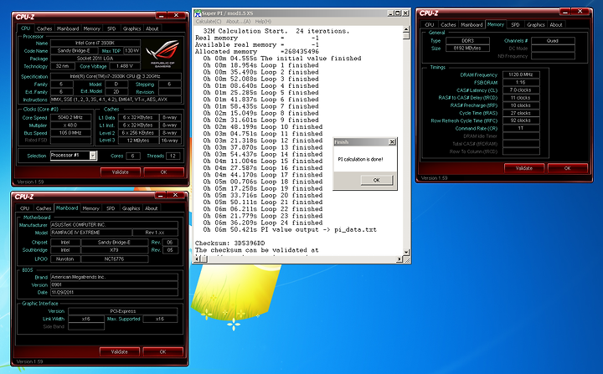Image resolution: width=603 pixels, height=374 pixels.
Task: Click the Loop 24 finished line
Action: [263, 223]
